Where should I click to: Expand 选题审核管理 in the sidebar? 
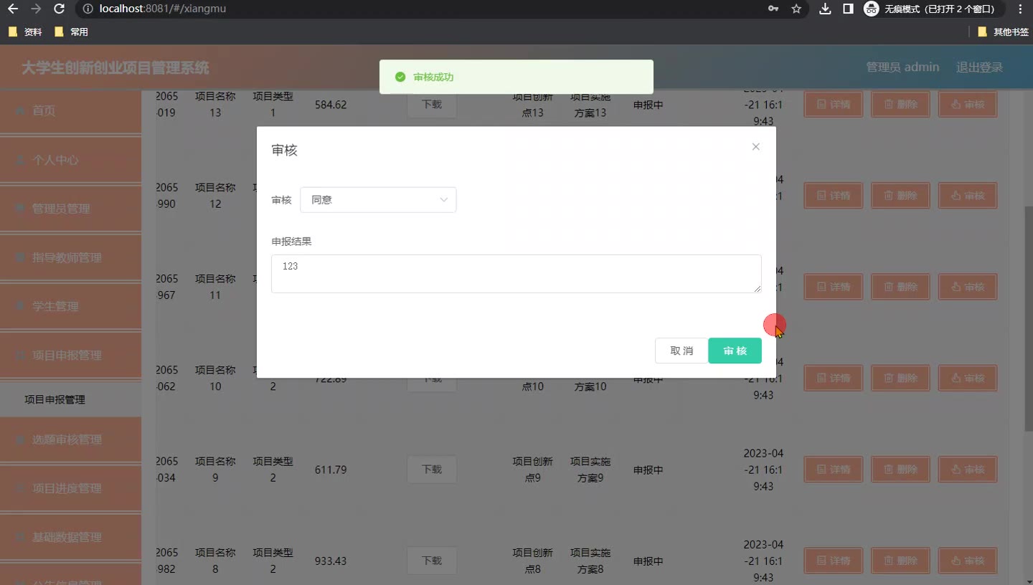pos(70,439)
